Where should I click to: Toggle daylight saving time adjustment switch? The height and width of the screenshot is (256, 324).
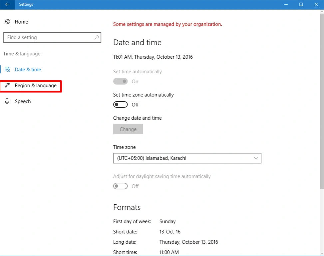coord(121,186)
